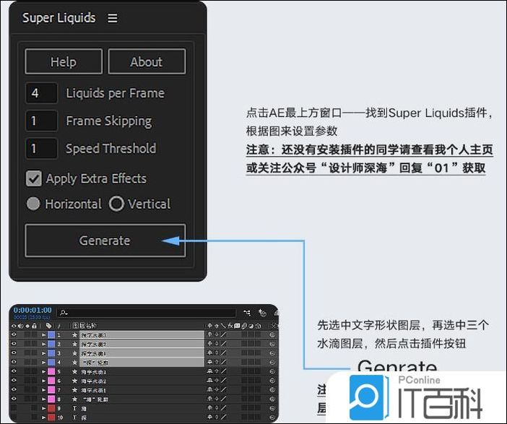Click the blue 0:00:01:00 current timecode

[32, 310]
